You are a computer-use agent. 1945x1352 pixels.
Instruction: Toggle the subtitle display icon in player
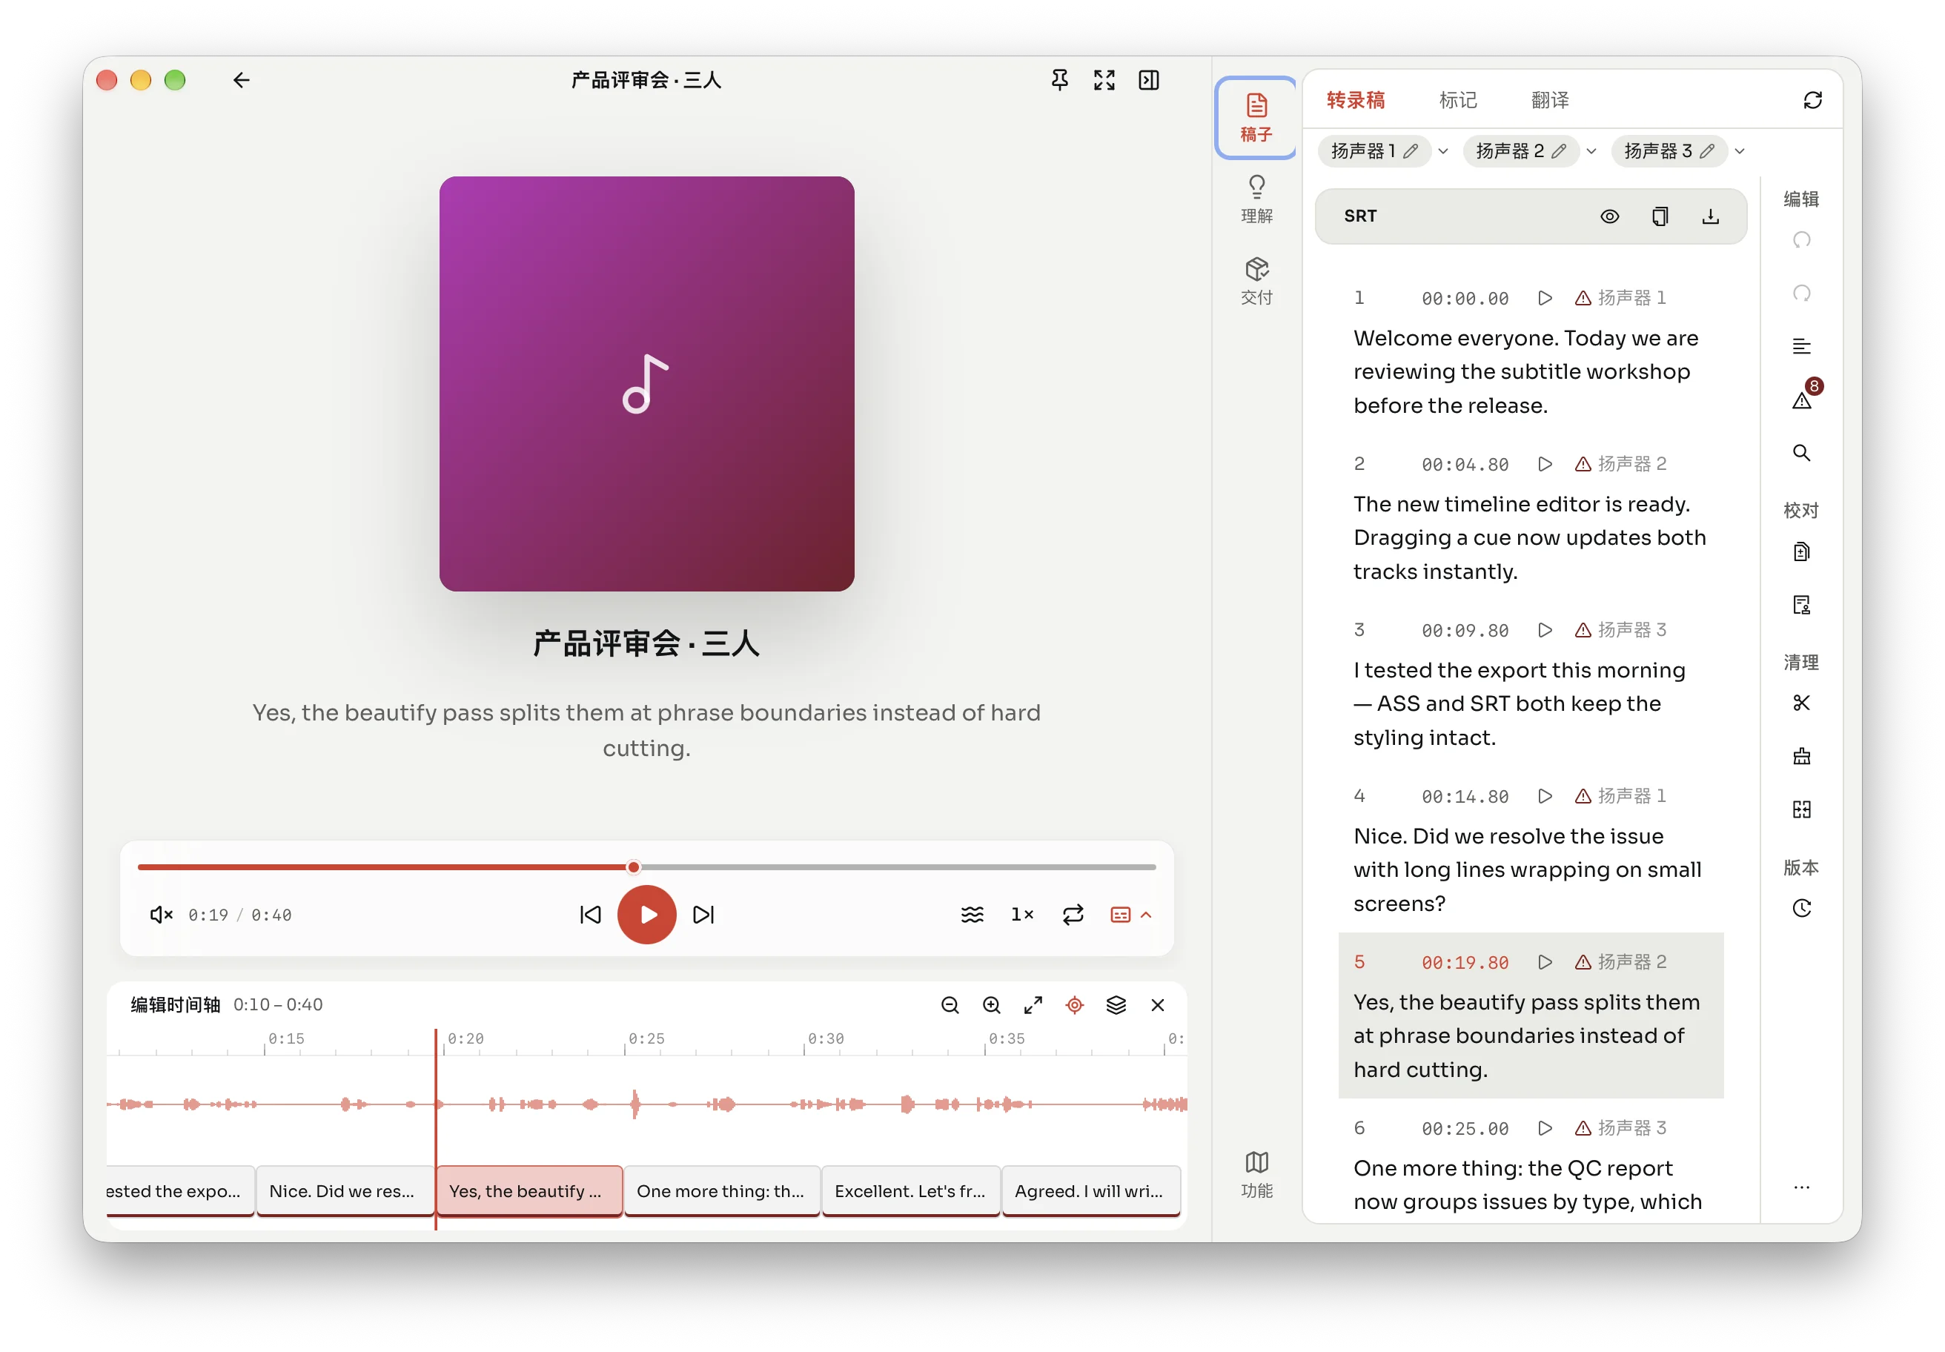(1120, 915)
